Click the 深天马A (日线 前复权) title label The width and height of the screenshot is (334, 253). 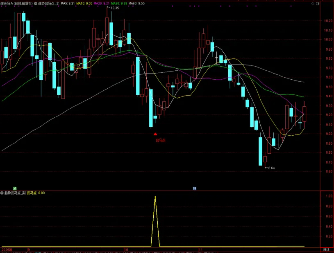[16, 3]
